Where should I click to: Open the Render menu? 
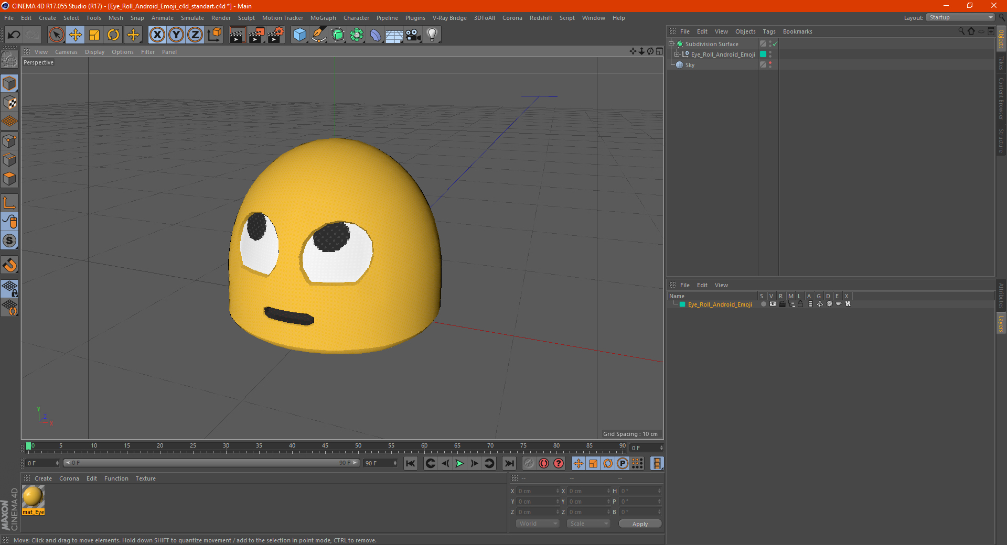click(221, 18)
